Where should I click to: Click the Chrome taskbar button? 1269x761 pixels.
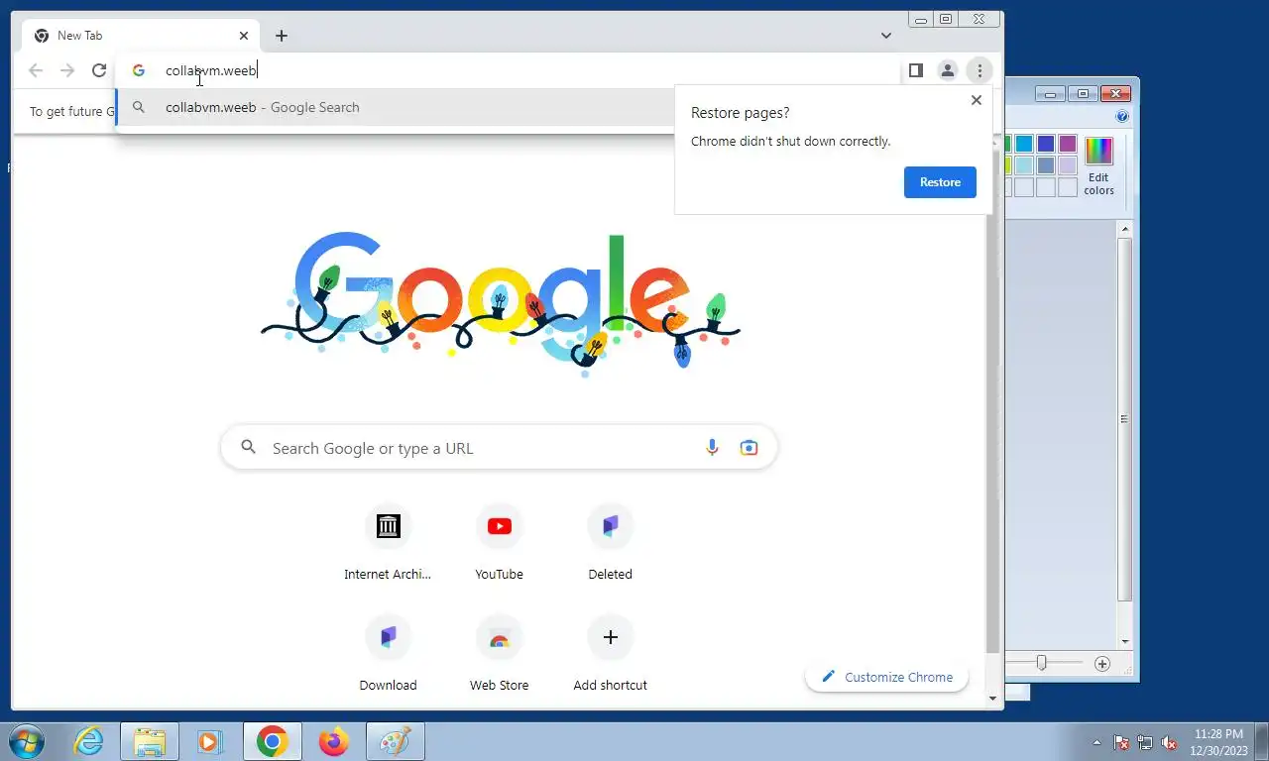click(272, 741)
